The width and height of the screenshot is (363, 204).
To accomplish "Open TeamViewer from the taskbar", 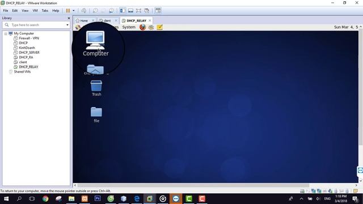I will pos(176,199).
